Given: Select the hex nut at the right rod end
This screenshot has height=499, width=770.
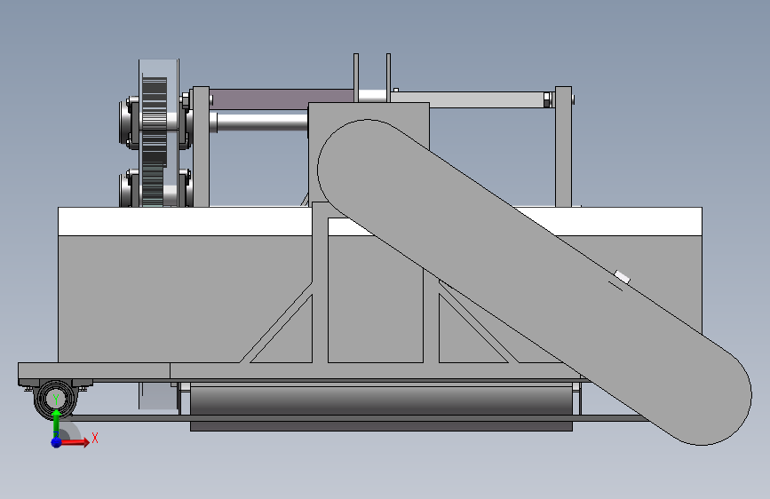Looking at the screenshot, I should (547, 99).
